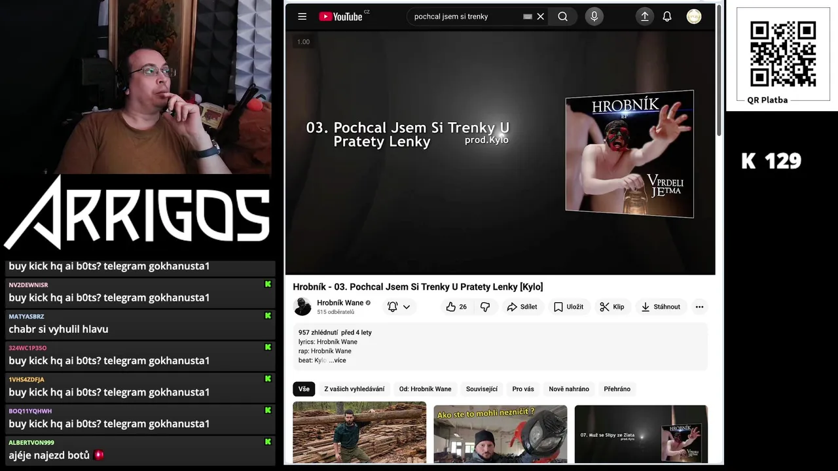Open Ako ste to mohli zničiť thumbnail
Image resolution: width=838 pixels, height=471 pixels.
tap(500, 434)
